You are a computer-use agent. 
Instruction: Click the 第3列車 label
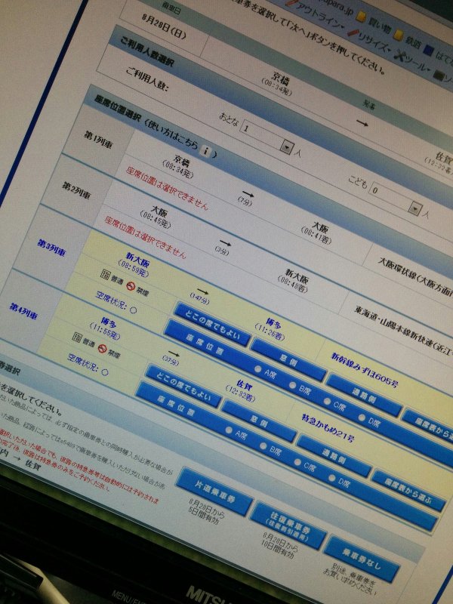51,248
